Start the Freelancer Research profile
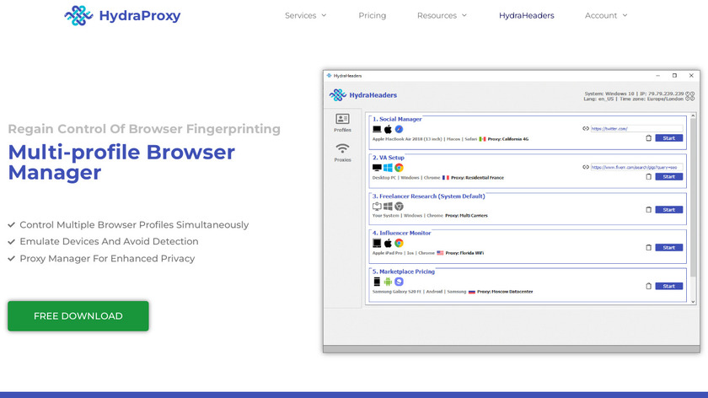The image size is (708, 398). [x=668, y=210]
